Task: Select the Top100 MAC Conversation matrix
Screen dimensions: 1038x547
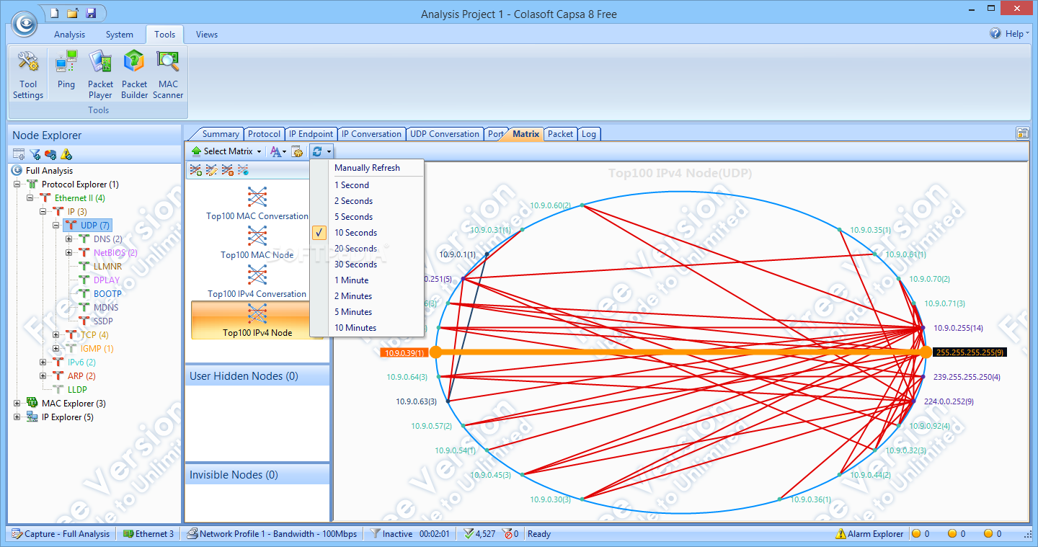Action: click(257, 204)
